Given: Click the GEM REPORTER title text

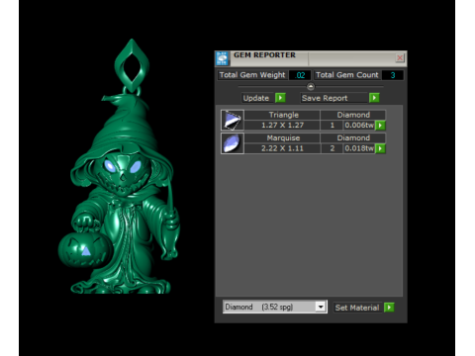Looking at the screenshot, I should pos(264,55).
